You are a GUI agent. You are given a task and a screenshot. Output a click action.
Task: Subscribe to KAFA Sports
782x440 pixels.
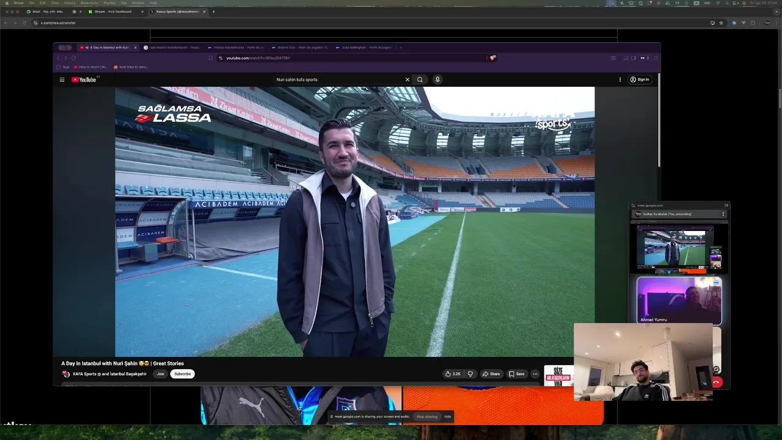click(183, 374)
